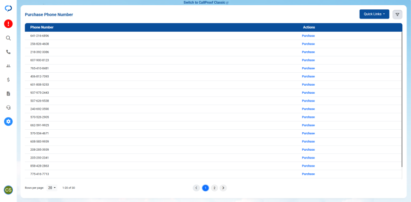Image resolution: width=411 pixels, height=202 pixels.
Task: Click the 1-20 of 30 row count
Action: click(69, 188)
